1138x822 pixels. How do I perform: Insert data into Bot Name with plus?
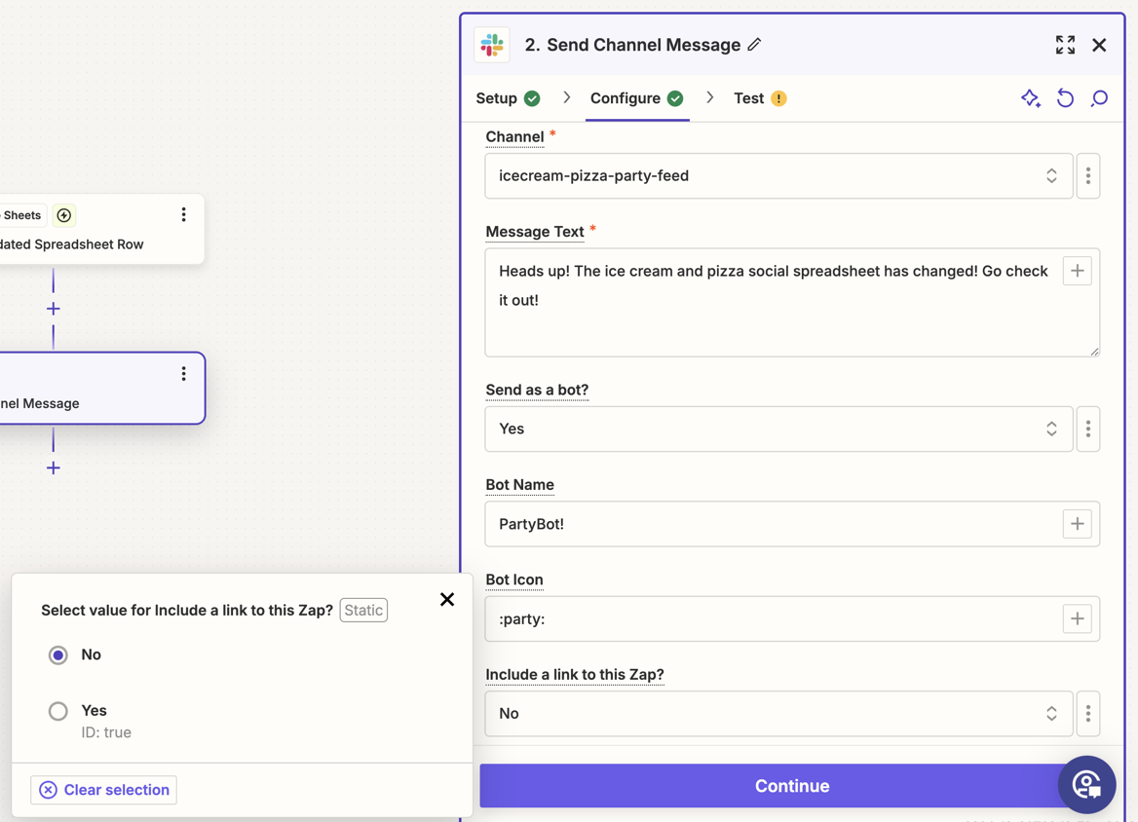click(x=1077, y=524)
